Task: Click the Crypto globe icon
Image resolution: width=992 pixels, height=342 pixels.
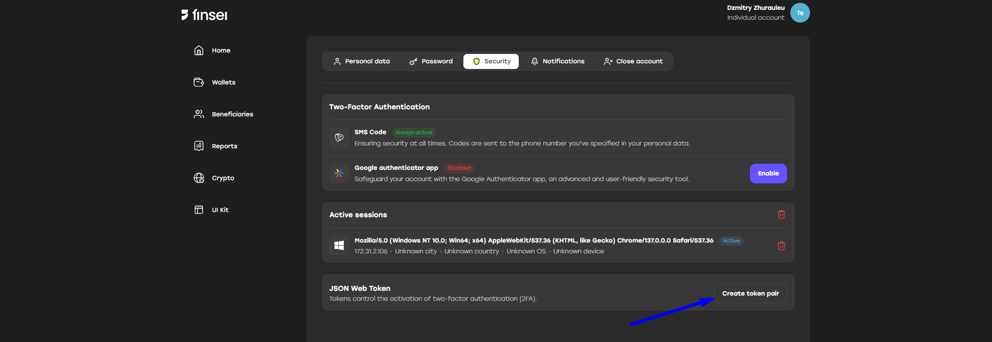Action: point(199,178)
